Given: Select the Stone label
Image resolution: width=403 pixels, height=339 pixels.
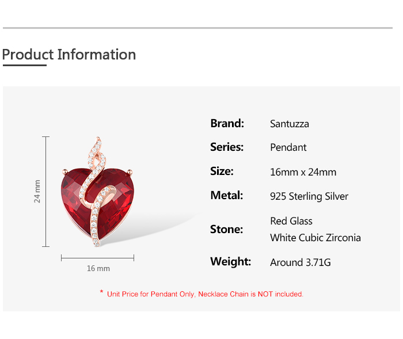Looking at the screenshot, I should 226,229.
